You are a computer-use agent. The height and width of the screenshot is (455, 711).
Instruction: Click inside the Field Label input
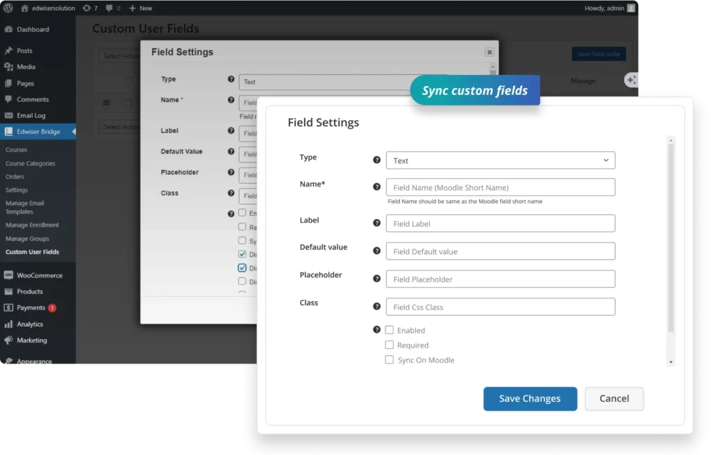[x=500, y=223]
